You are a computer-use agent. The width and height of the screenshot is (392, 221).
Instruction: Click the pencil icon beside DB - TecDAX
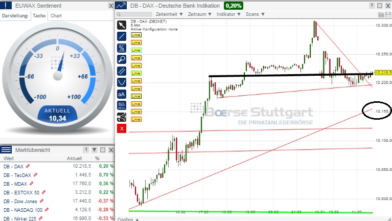coord(35,174)
